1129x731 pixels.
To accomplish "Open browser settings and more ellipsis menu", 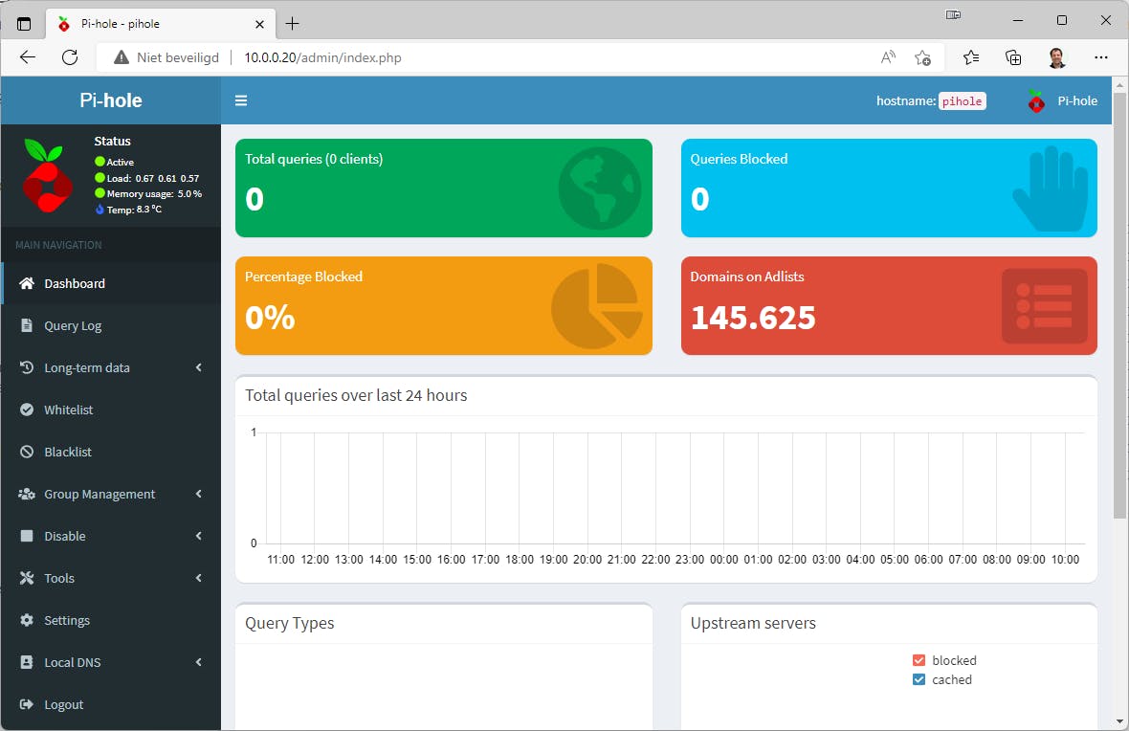I will pos(1101,57).
